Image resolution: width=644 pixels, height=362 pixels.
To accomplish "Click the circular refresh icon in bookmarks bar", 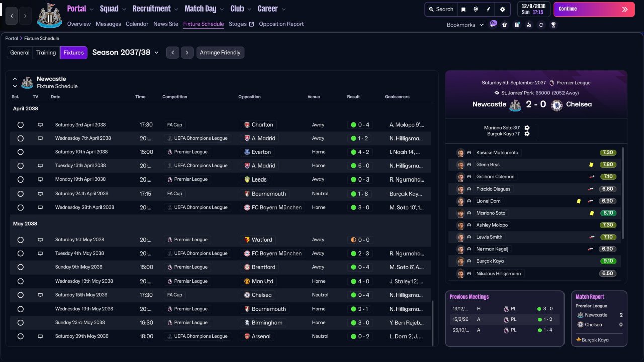I will point(541,25).
